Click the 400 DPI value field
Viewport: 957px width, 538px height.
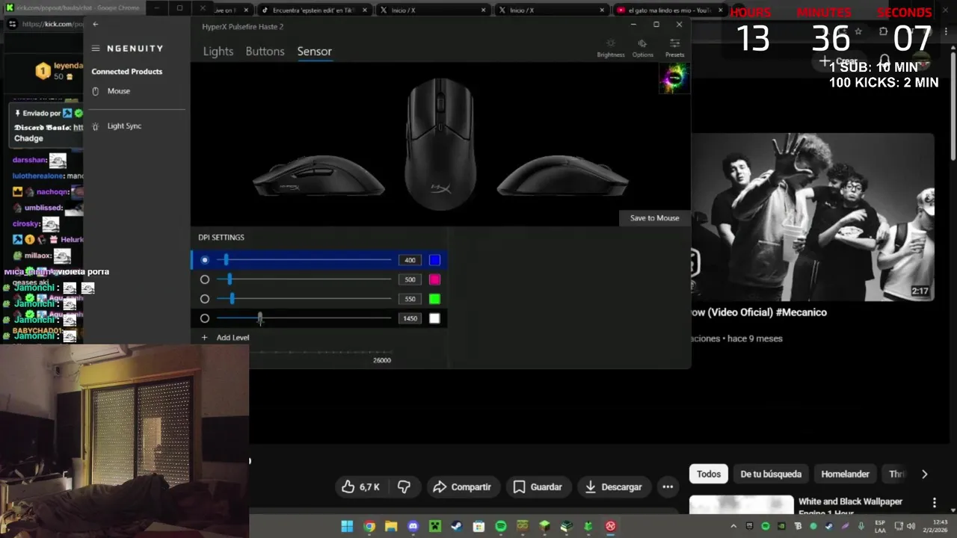pos(410,260)
